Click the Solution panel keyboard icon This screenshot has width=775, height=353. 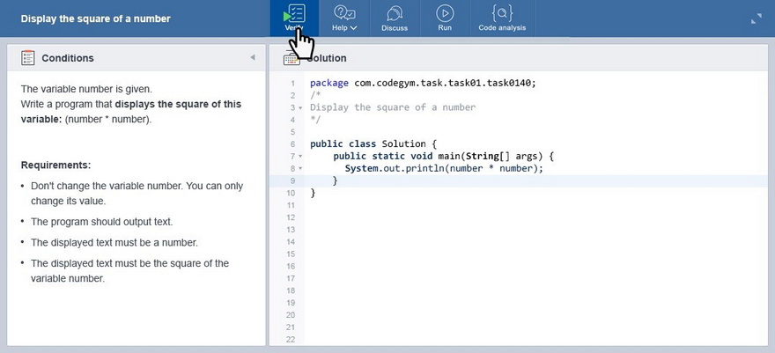pyautogui.click(x=291, y=58)
